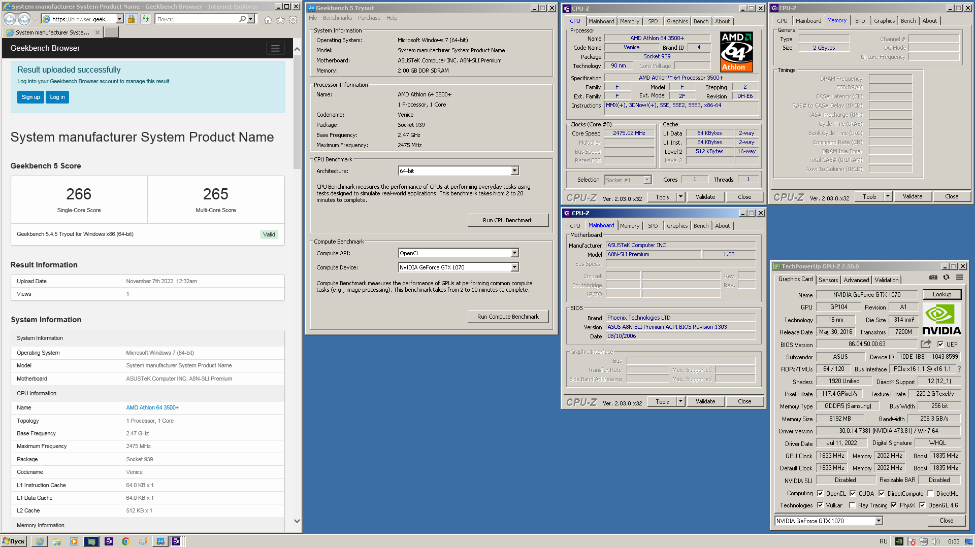Switch to the Advanced tab in GPU-Z
975x548 pixels.
856,280
